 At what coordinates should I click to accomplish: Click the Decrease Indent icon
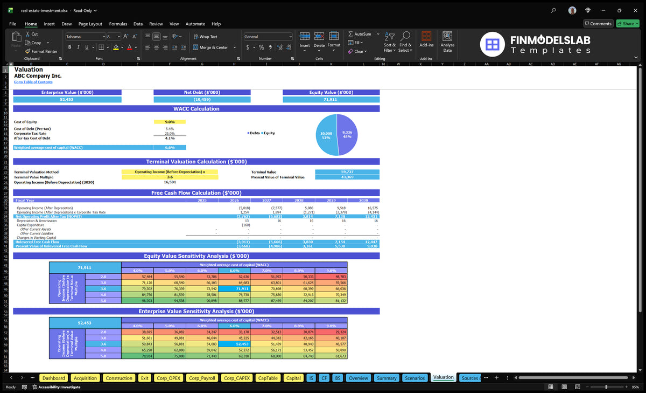[174, 47]
